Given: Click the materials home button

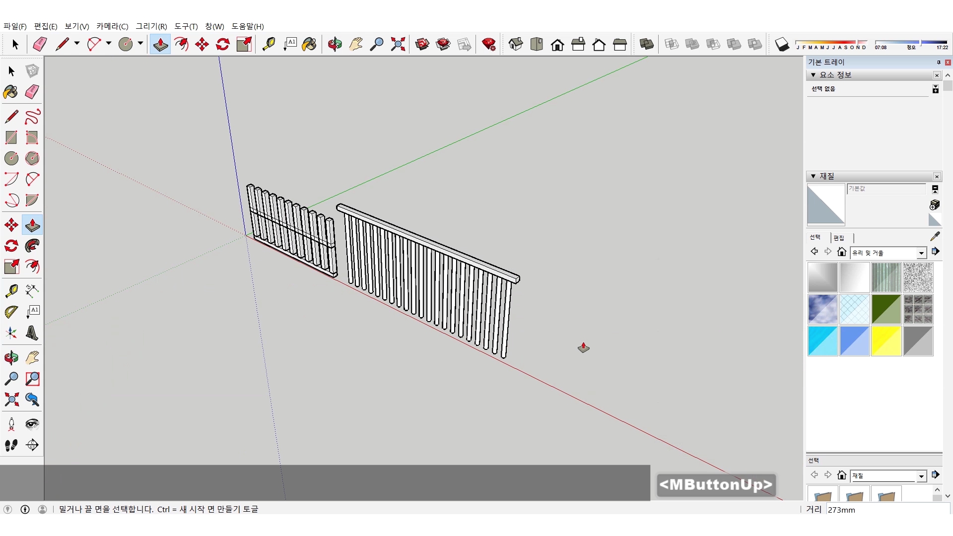Looking at the screenshot, I should coord(841,252).
